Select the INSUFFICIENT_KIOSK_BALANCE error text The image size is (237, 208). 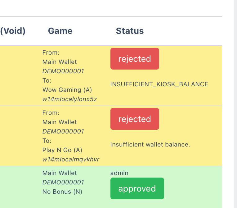click(x=159, y=84)
